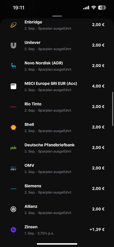Tap the battery indicator in status bar
114x247 pixels.
point(102,7)
